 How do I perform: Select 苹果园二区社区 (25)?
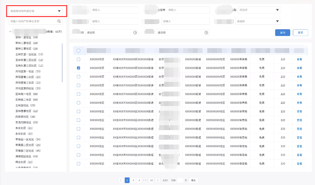click(28, 145)
